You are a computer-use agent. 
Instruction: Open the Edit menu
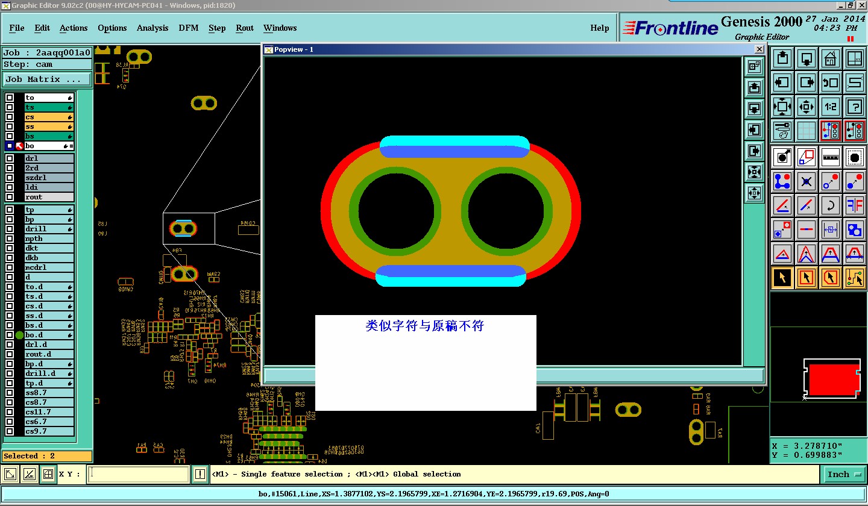42,28
